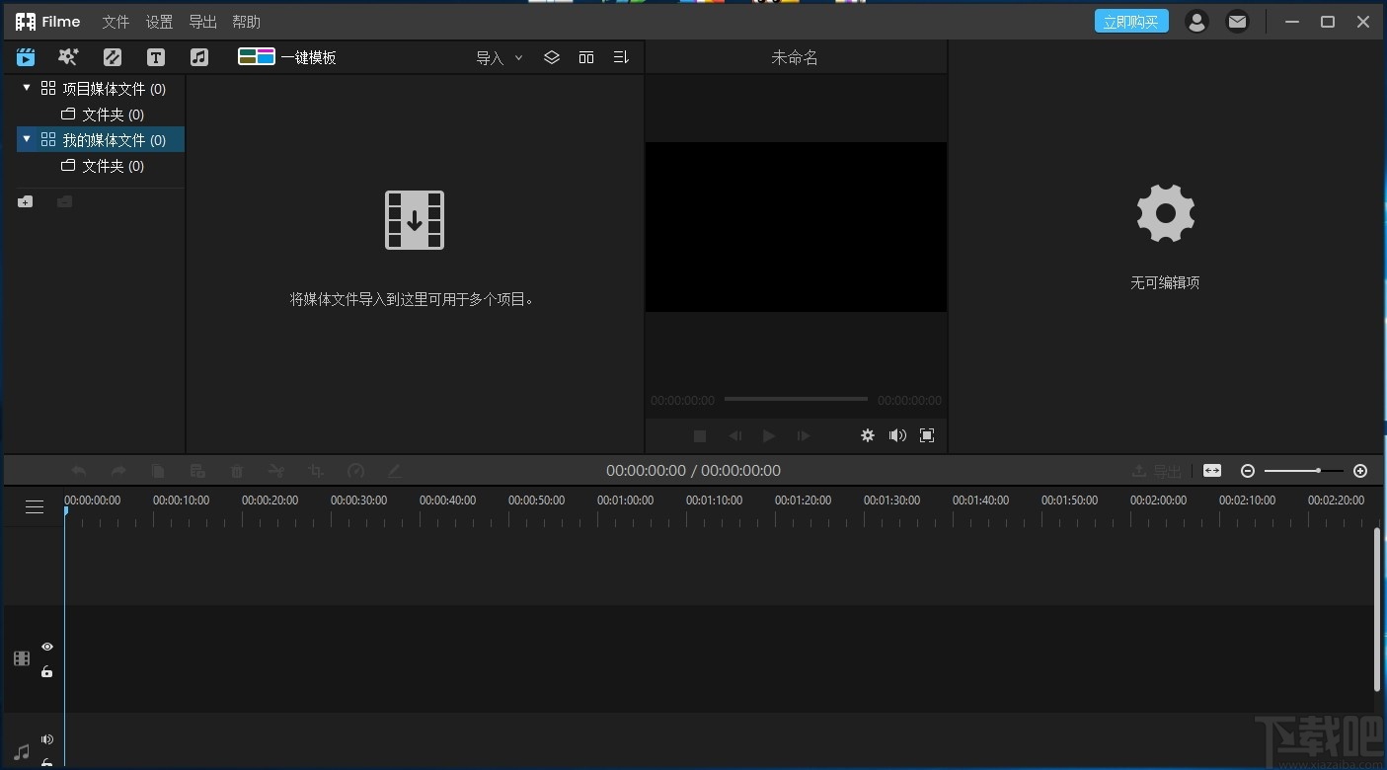Open the music note audio panel
Image resolution: width=1387 pixels, height=770 pixels.
coord(198,56)
